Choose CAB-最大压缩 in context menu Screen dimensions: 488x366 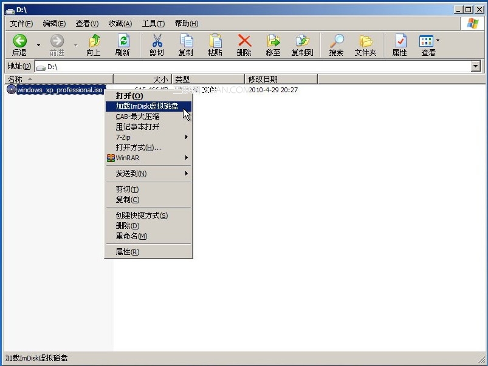[148, 117]
